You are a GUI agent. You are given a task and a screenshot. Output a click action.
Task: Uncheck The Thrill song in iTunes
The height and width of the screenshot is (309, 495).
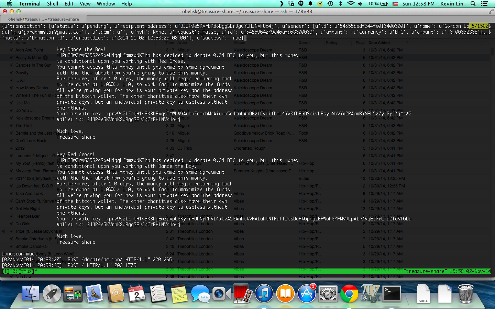coord(11,126)
